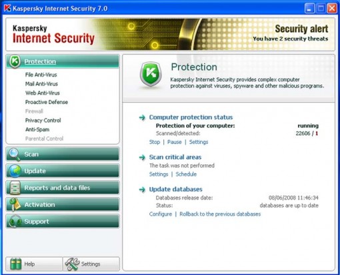Start Scan critical areas task

coord(175,157)
